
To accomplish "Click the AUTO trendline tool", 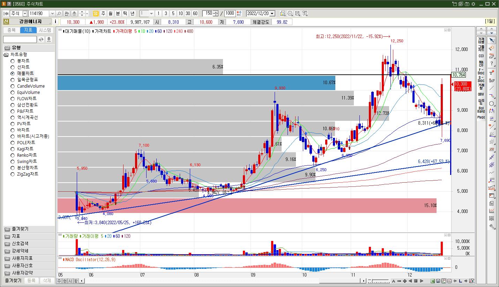I will coord(492,188).
